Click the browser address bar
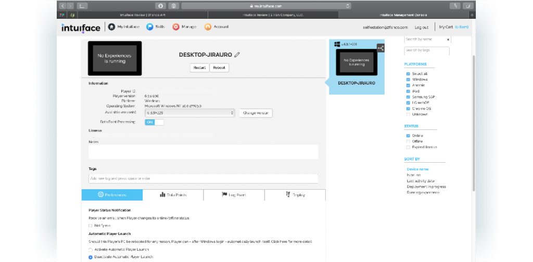 (266, 6)
